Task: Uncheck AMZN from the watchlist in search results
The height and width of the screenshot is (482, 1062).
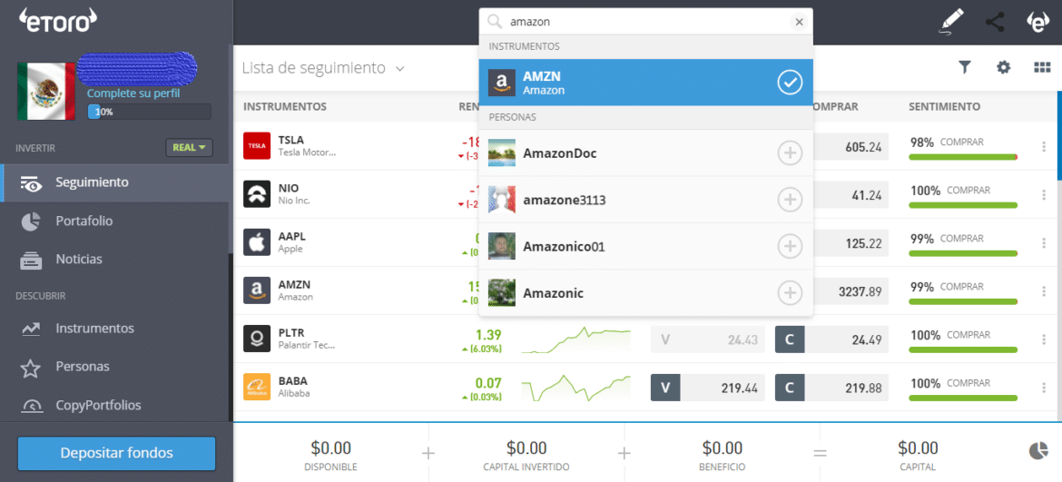Action: click(790, 83)
